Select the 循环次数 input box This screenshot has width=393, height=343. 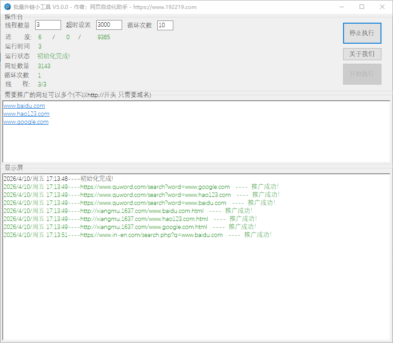coord(165,25)
